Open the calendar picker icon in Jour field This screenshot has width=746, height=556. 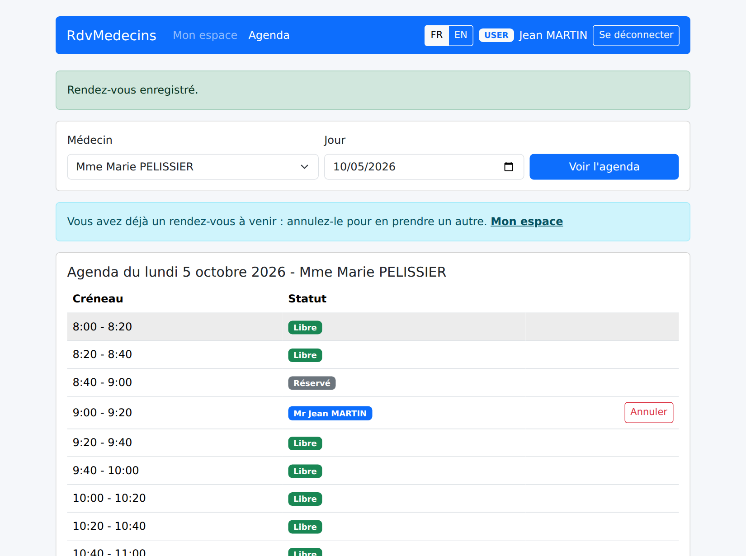click(x=509, y=167)
